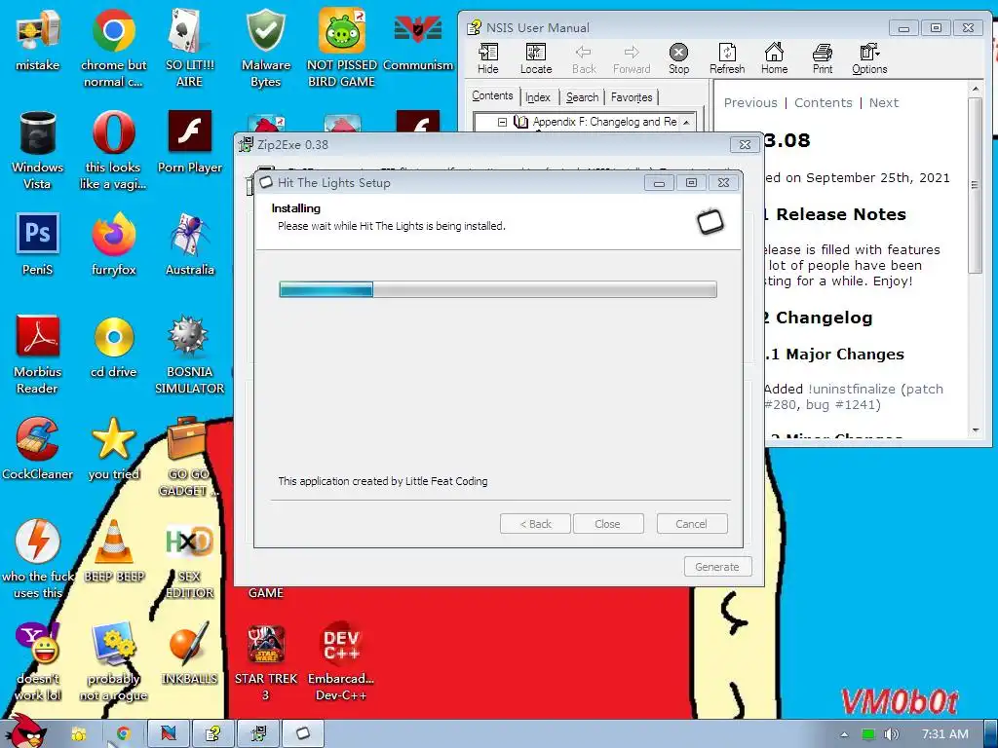Open the 'furryfox' Firefox icon
This screenshot has width=998, height=748.
113,244
